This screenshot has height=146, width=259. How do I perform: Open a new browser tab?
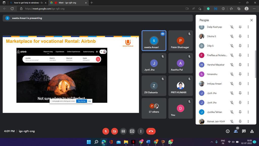92,3
